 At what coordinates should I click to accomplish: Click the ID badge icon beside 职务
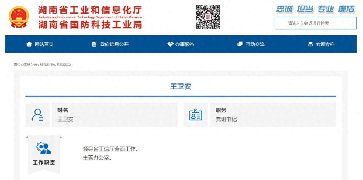click(x=195, y=115)
